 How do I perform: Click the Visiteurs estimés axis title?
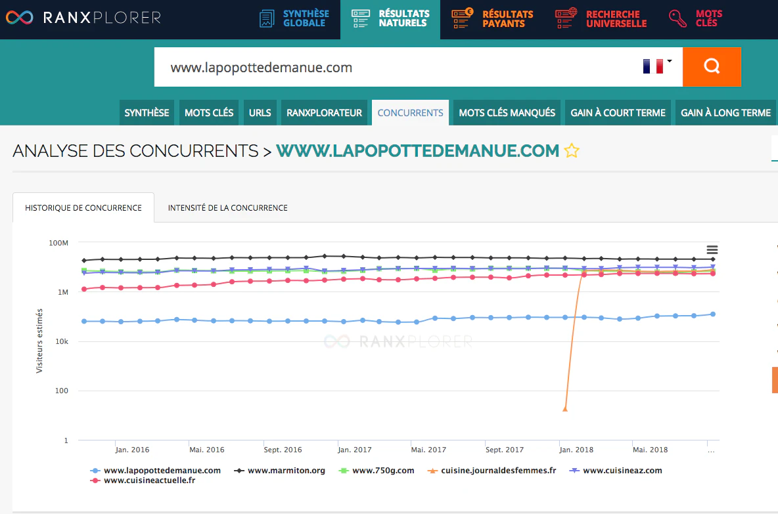tap(39, 341)
